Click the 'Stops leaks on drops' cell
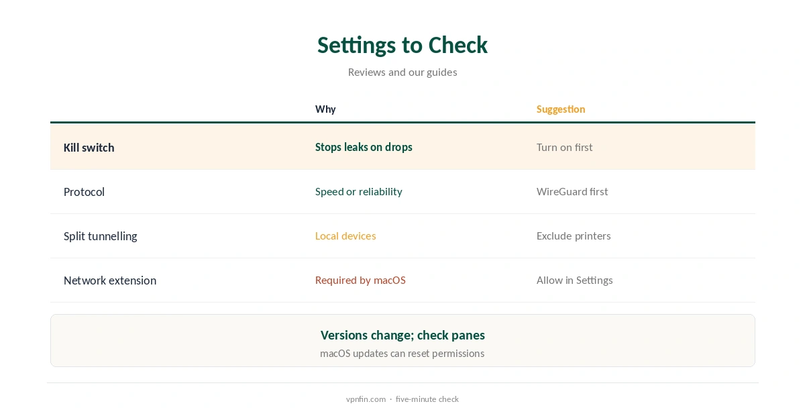805x412 pixels. pyautogui.click(x=364, y=147)
